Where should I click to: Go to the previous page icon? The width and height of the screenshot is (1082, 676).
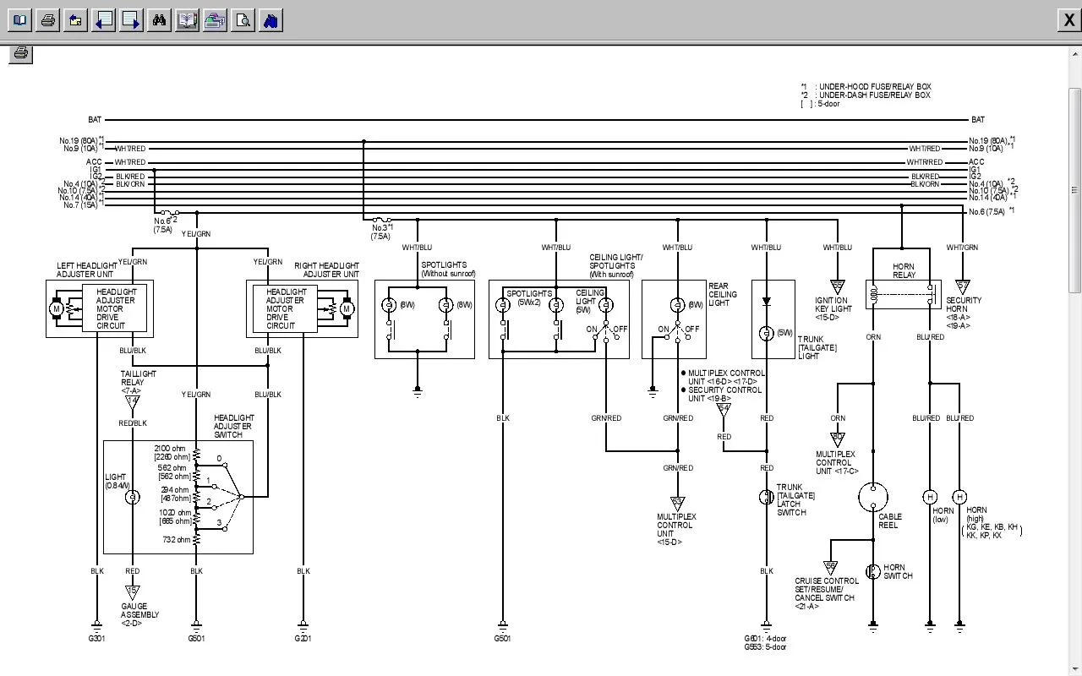tap(104, 20)
